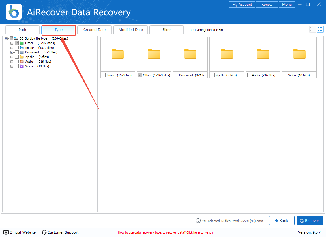
Task: Check the Image checkbox in the tree
Action: click(17, 48)
